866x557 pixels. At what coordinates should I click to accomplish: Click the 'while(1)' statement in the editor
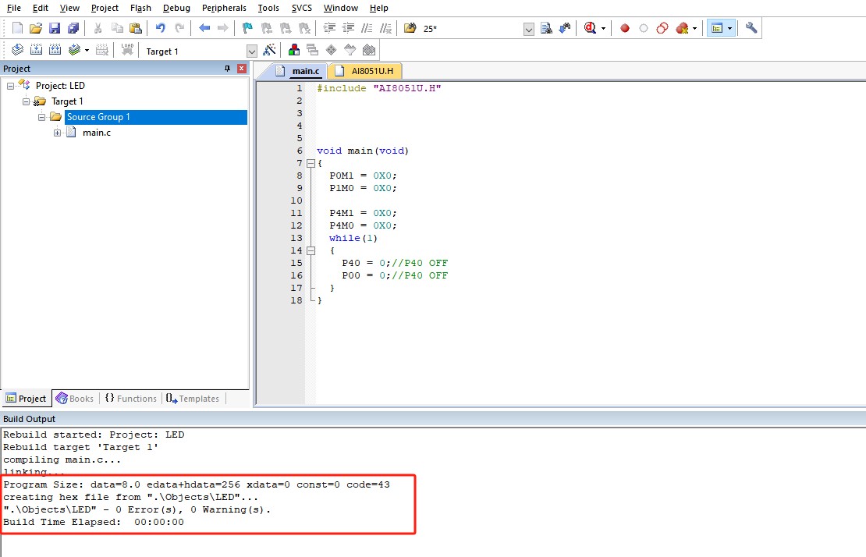pos(353,238)
